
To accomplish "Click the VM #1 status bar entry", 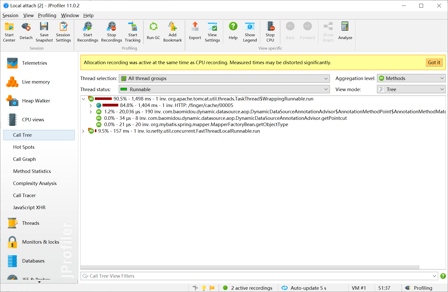I will [x=359, y=288].
